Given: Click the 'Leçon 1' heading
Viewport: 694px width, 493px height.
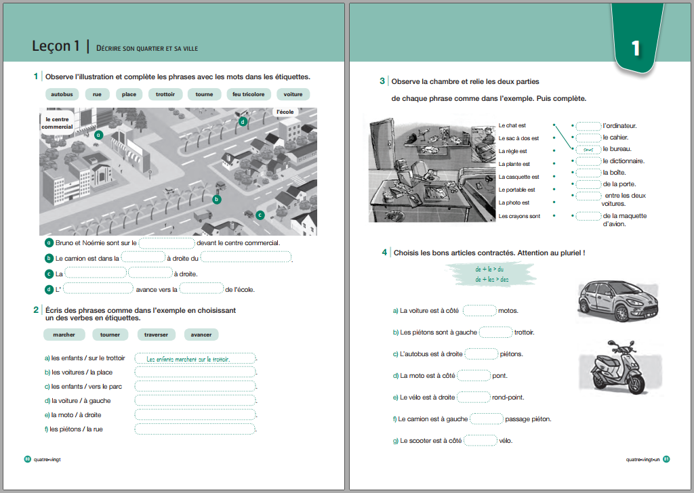Looking at the screenshot, I should (x=56, y=46).
